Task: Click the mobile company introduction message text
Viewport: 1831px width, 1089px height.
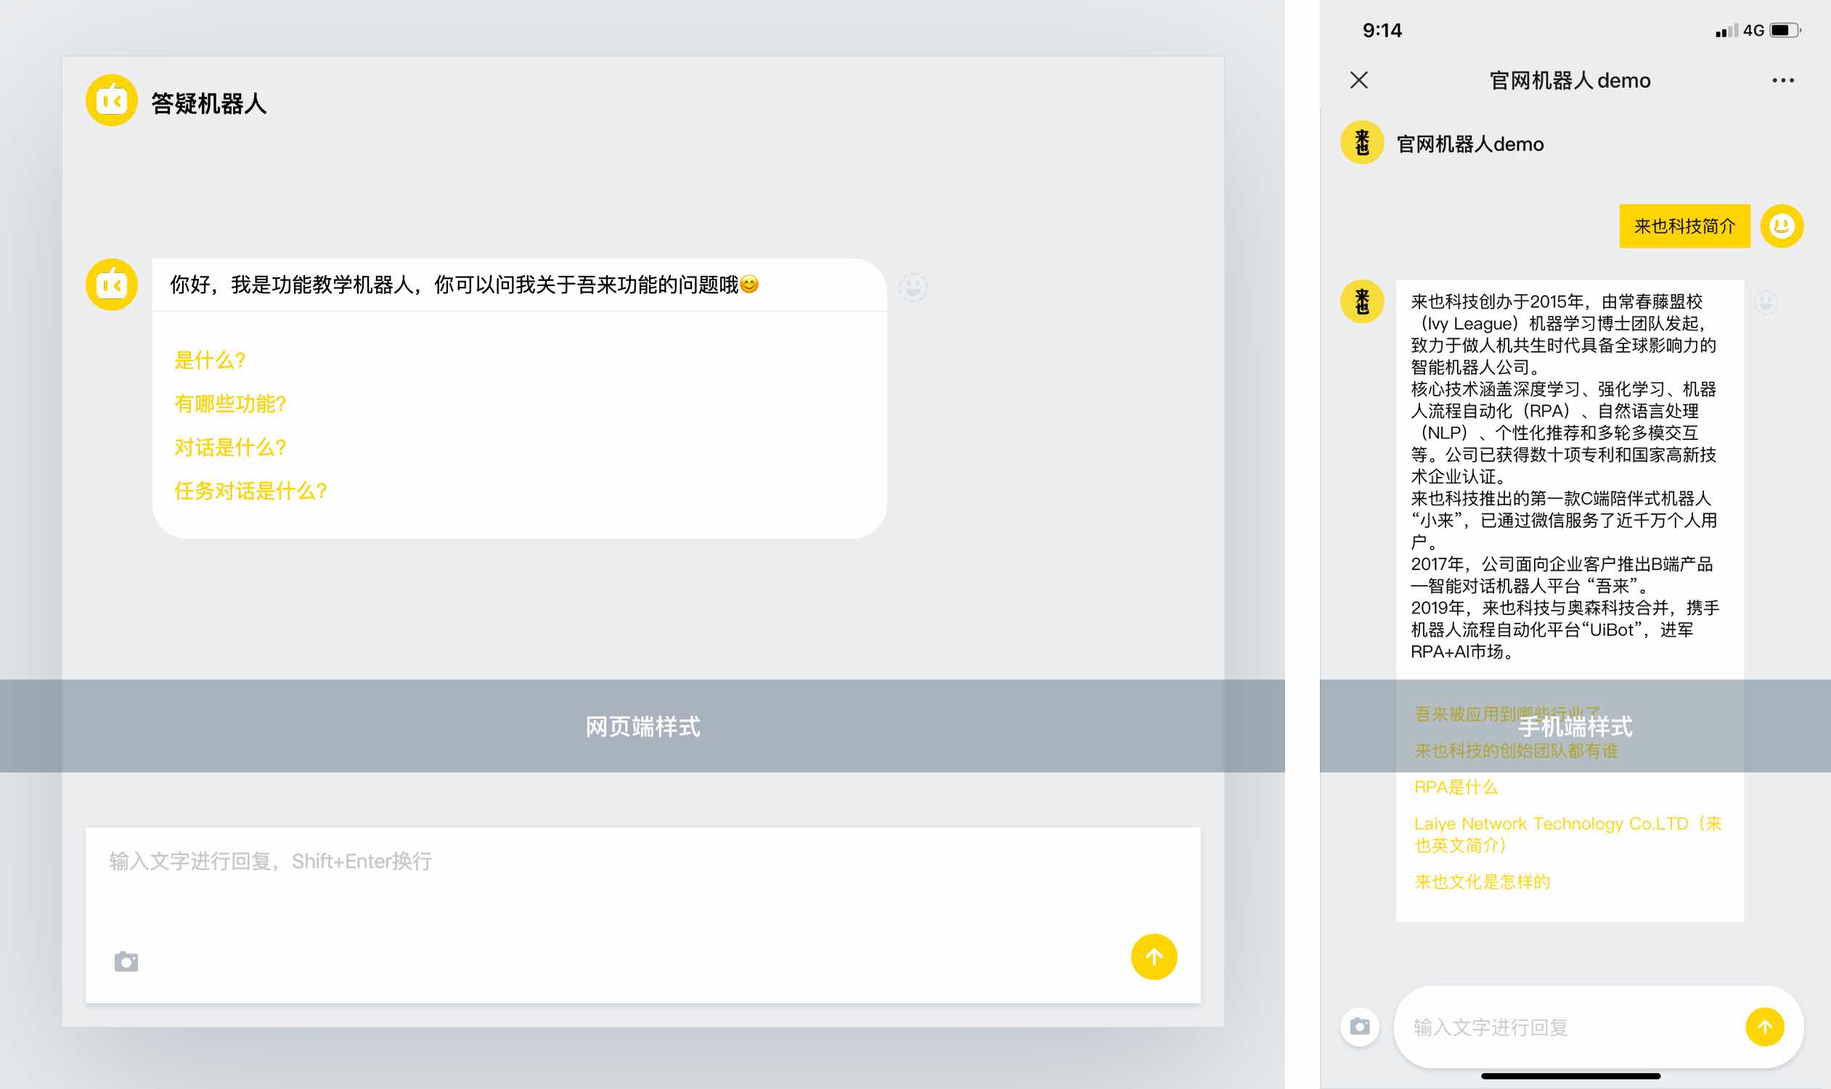Action: point(1565,476)
